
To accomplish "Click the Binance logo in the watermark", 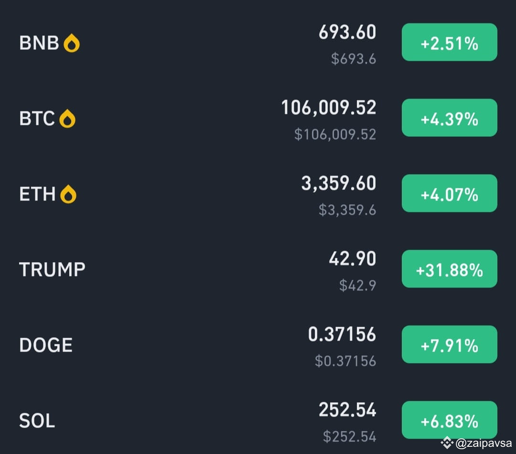I will (x=447, y=443).
